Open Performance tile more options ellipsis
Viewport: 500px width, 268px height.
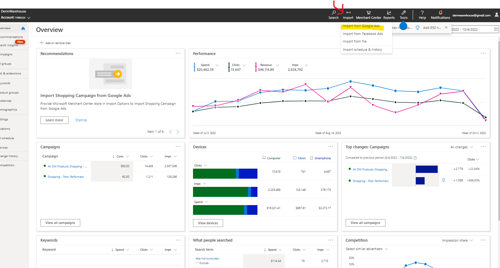(483, 53)
